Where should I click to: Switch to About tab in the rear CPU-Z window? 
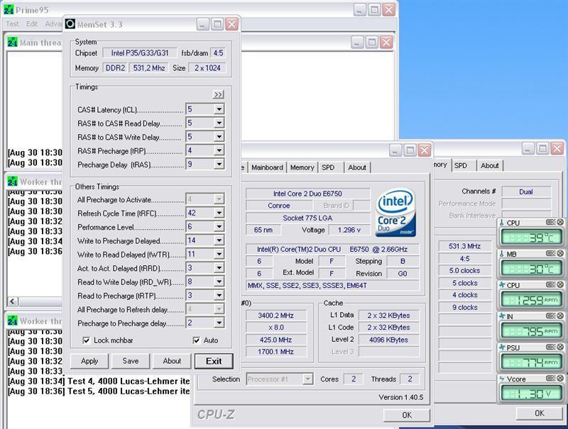pyautogui.click(x=490, y=165)
